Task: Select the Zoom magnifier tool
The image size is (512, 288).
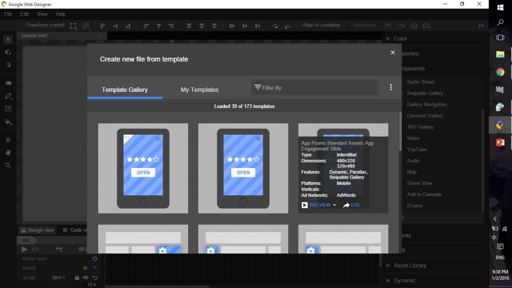Action: tap(8, 165)
